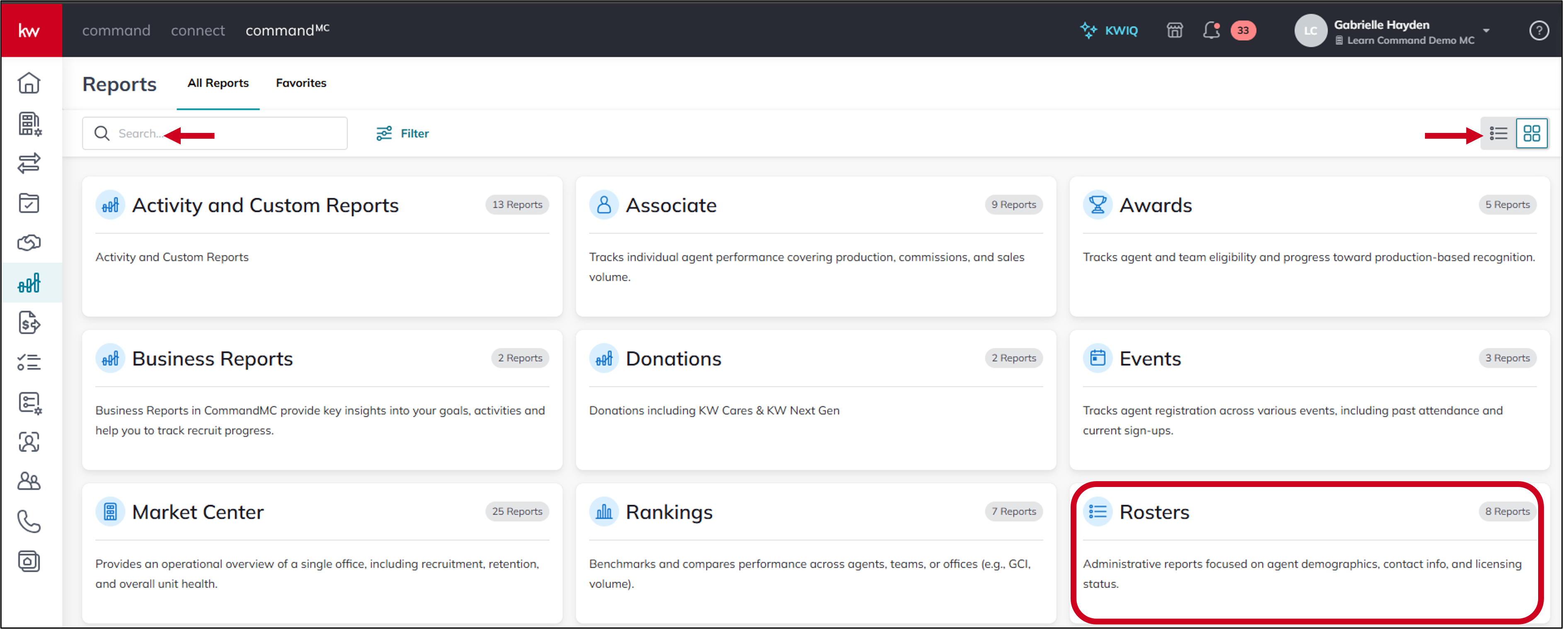Click the 33 notification count badge

click(1243, 30)
